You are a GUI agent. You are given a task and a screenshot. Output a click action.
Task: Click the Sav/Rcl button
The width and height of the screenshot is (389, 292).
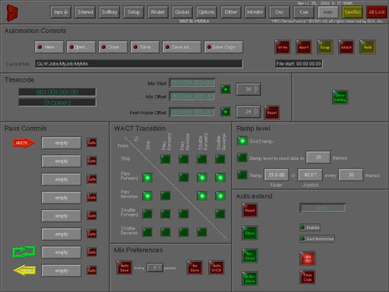(x=353, y=12)
